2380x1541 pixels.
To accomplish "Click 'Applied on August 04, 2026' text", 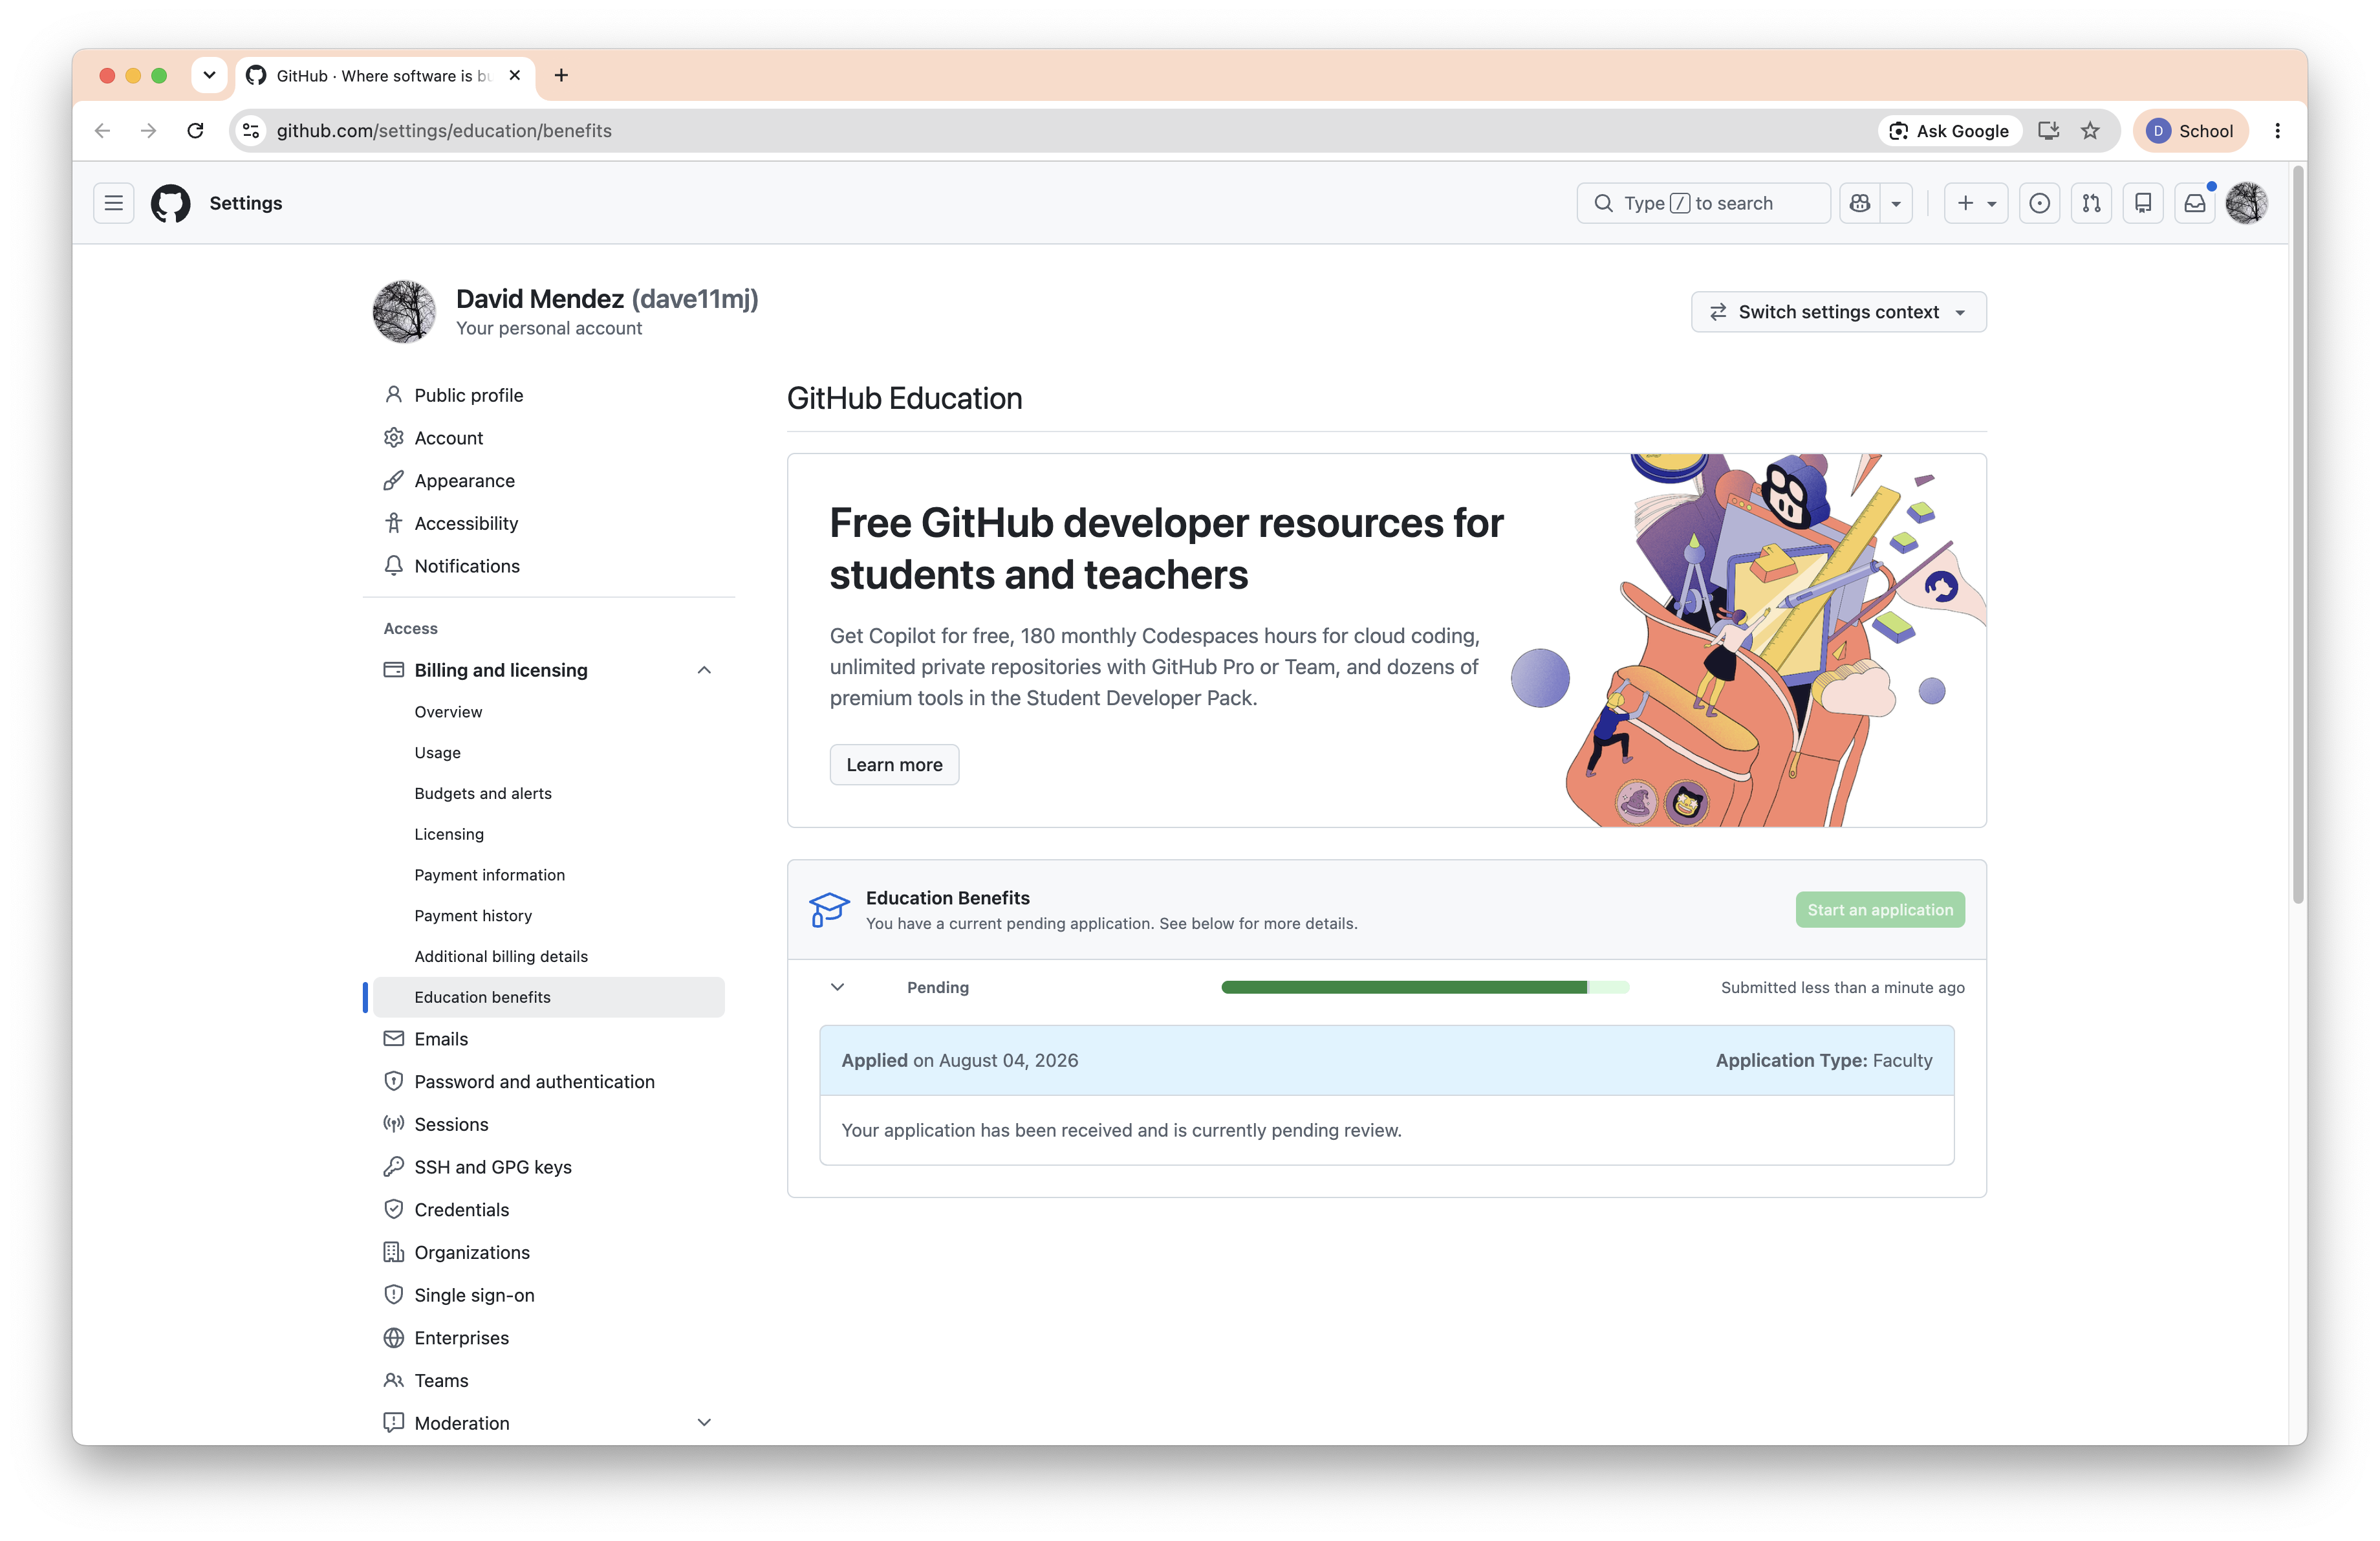I will (960, 1060).
